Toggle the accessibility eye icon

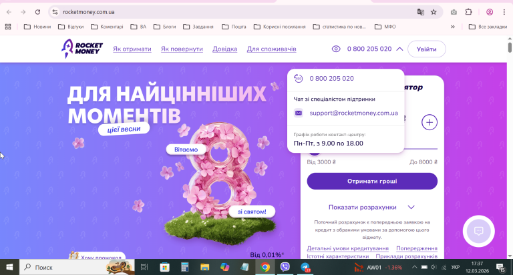(336, 49)
